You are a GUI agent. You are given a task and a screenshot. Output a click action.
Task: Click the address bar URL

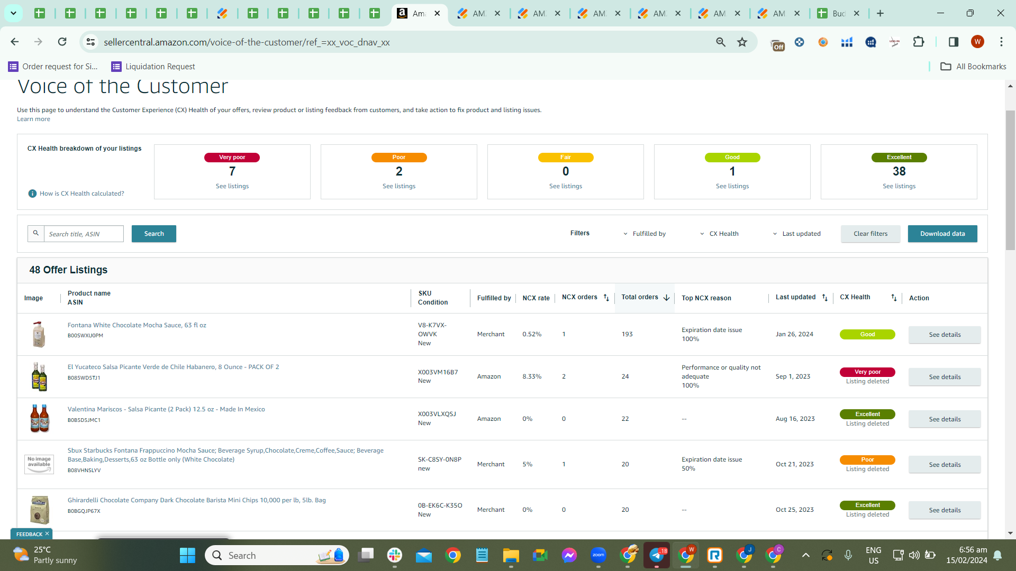click(x=247, y=42)
